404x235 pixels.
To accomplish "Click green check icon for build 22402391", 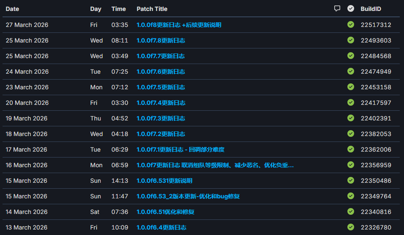I will pos(350,118).
